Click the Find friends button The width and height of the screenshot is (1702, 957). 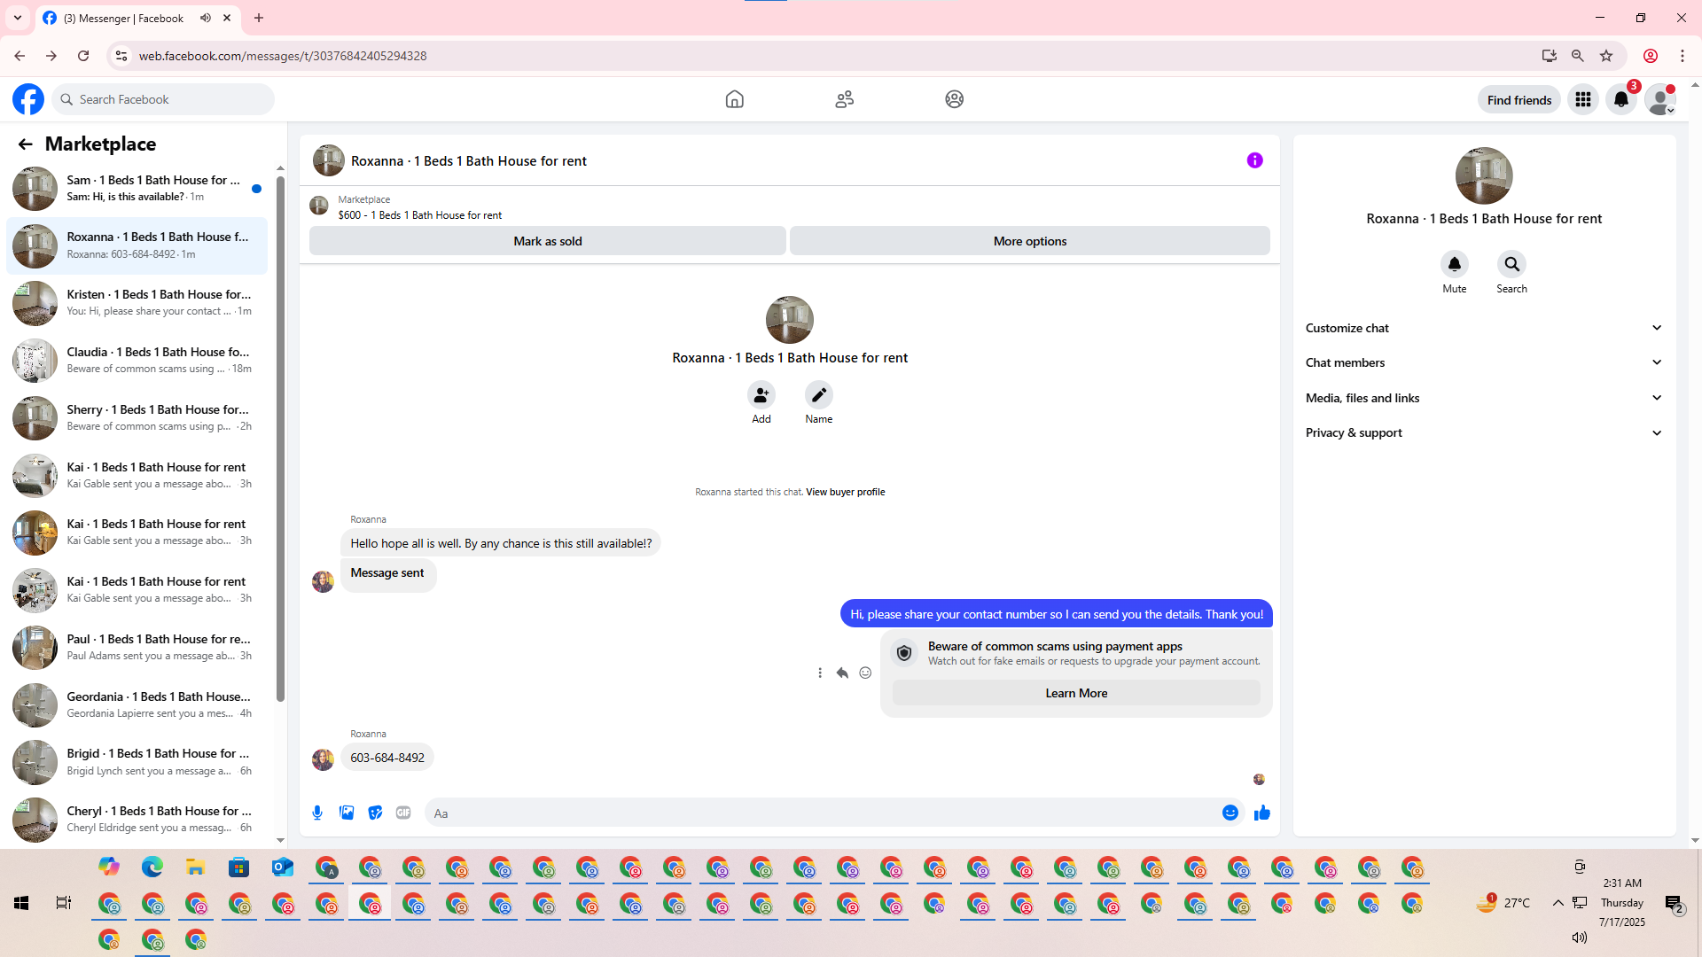tap(1519, 100)
